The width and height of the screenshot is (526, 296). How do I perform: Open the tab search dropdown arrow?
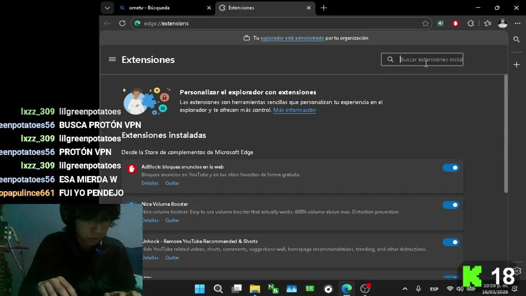pyautogui.click(x=107, y=8)
